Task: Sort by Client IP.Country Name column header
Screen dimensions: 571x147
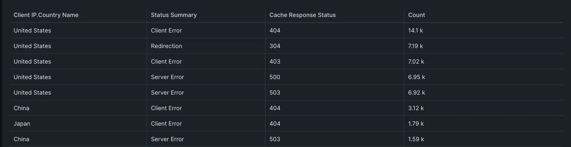Action: click(46, 15)
